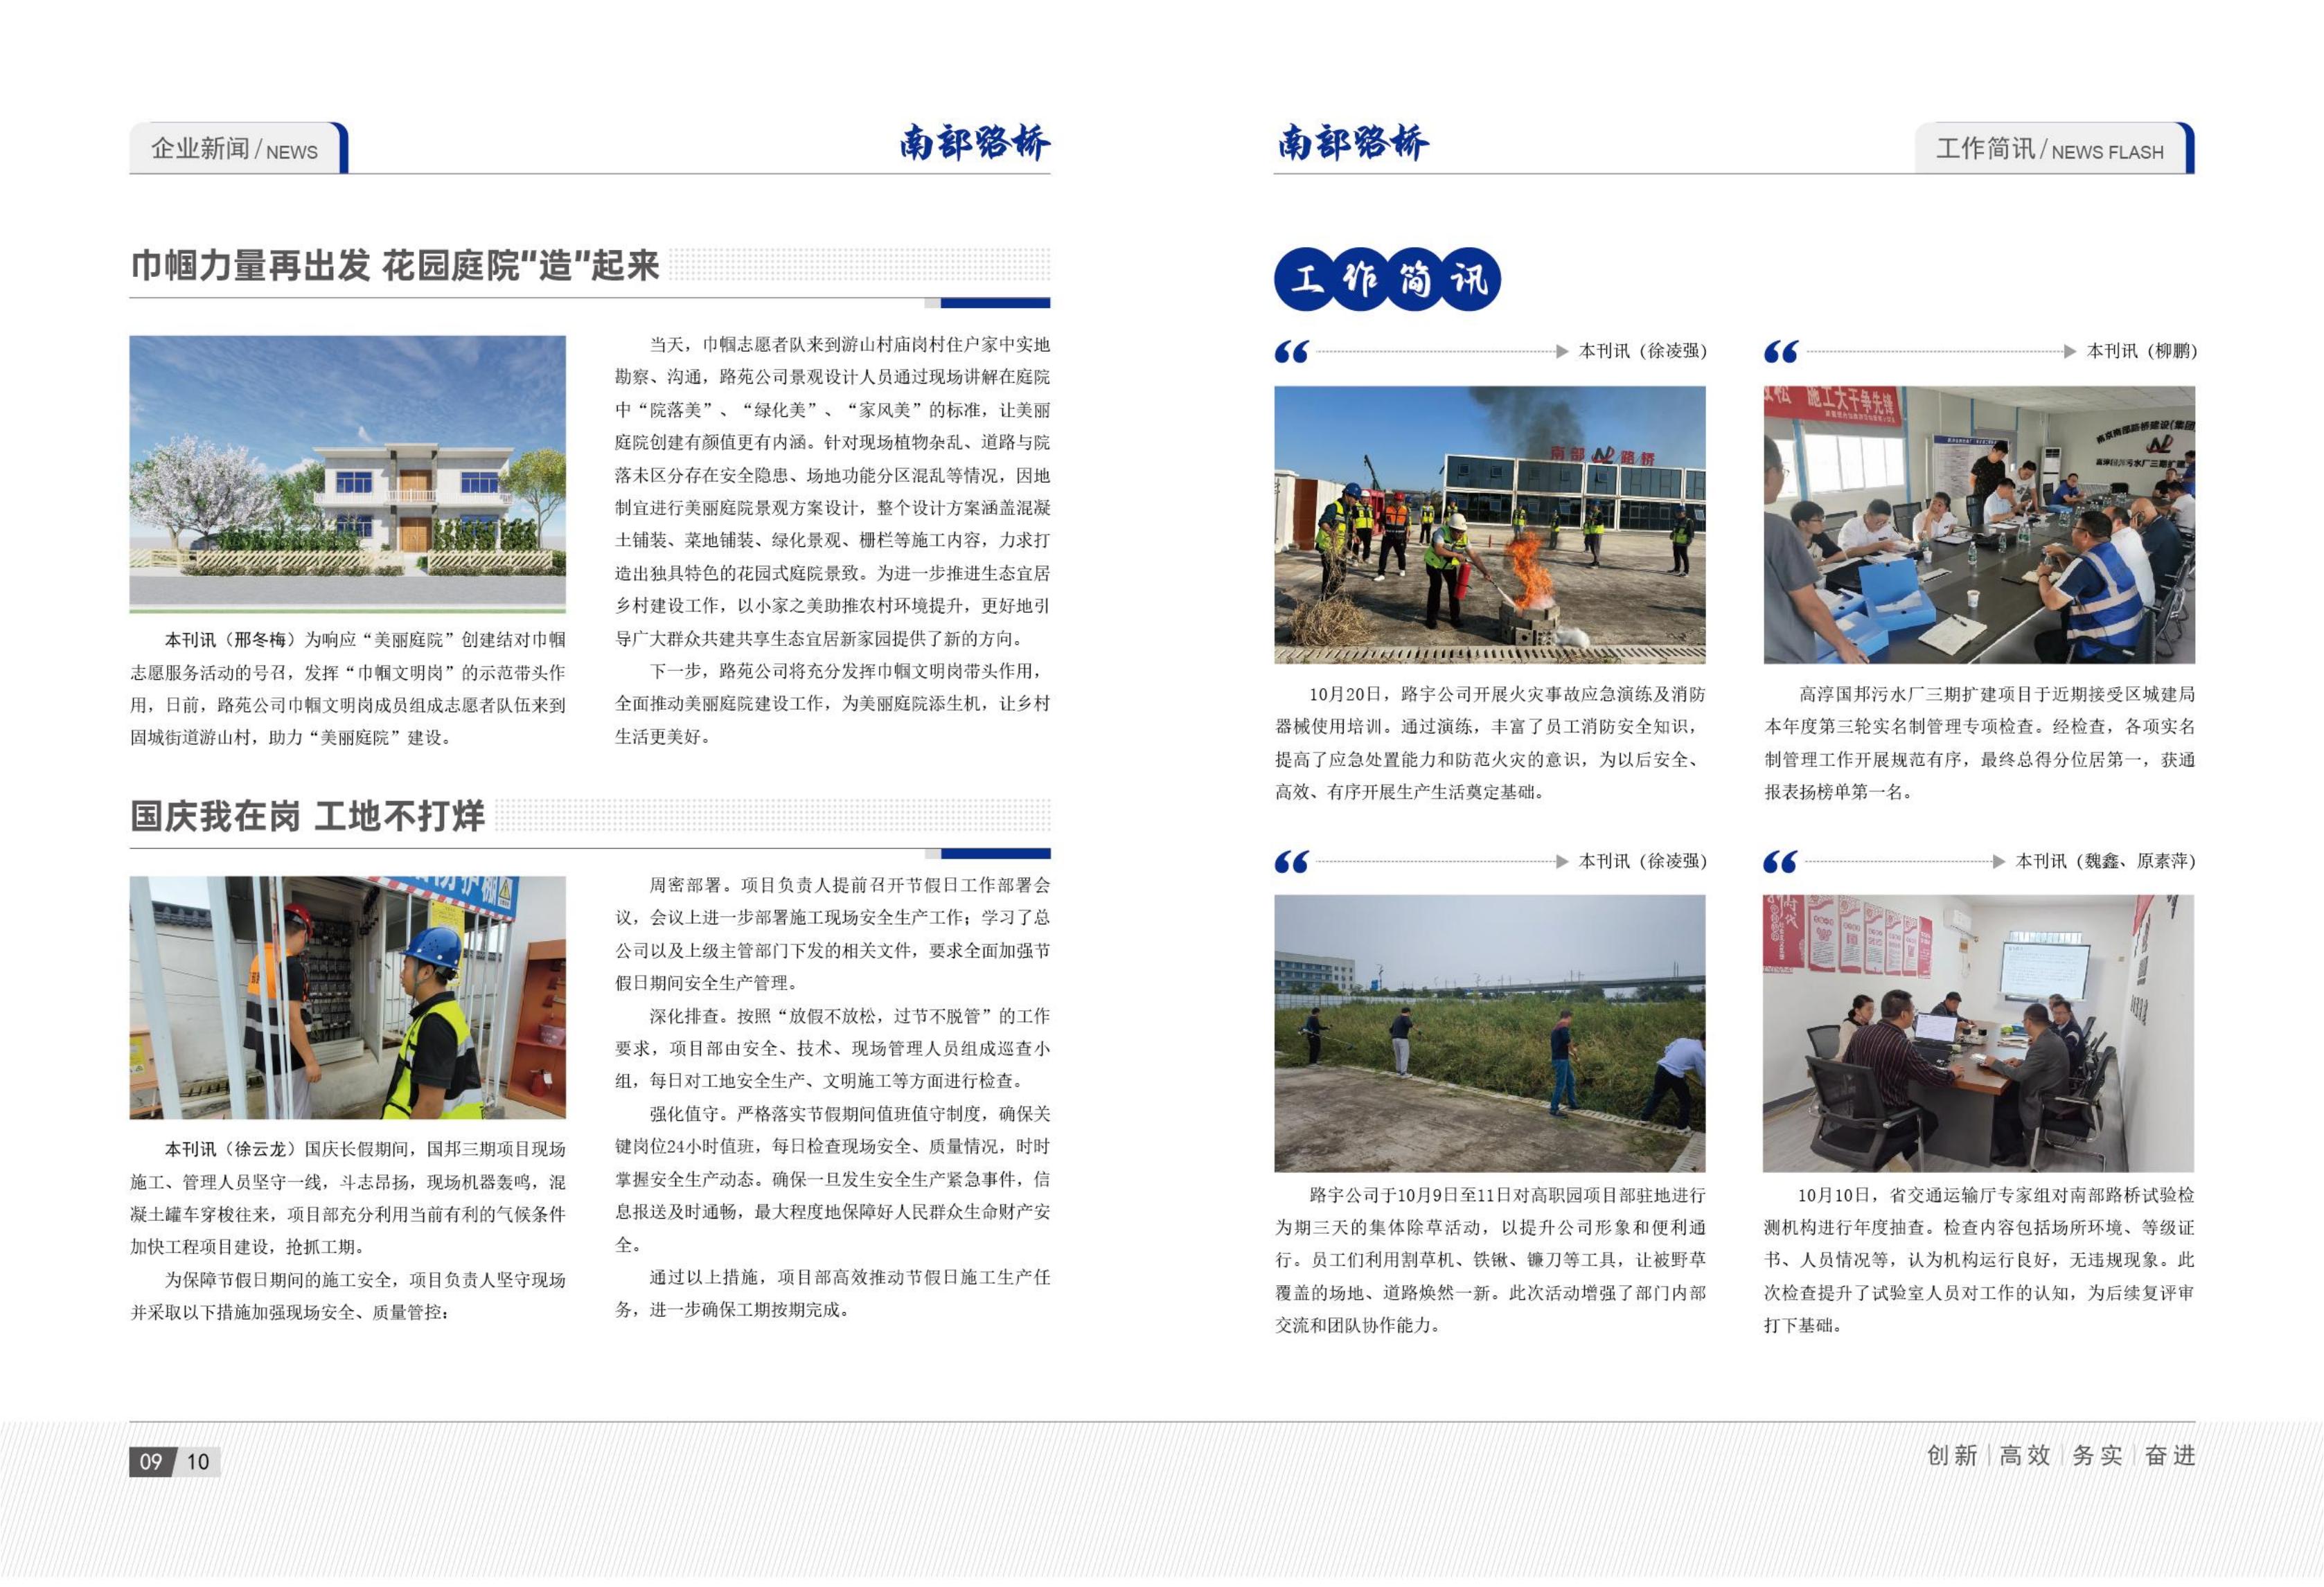This screenshot has height=1587, width=2324.
Task: Click the photo of workers inspecting electrical cabinet
Action: point(347,997)
